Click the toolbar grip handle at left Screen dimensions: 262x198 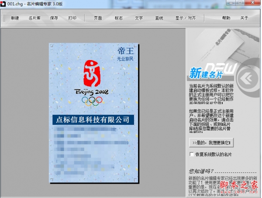(4, 18)
